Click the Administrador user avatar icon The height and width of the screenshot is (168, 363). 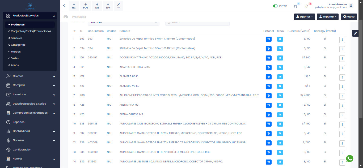(351, 6)
